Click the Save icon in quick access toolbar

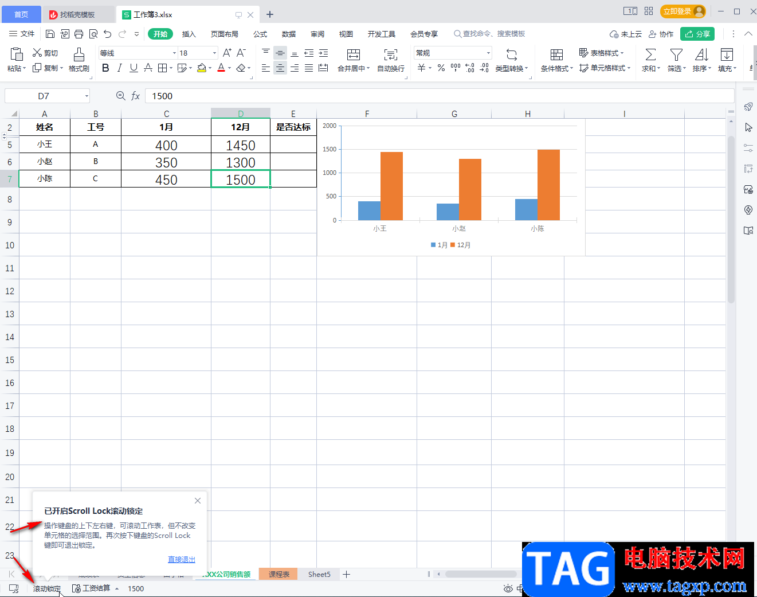tap(50, 34)
